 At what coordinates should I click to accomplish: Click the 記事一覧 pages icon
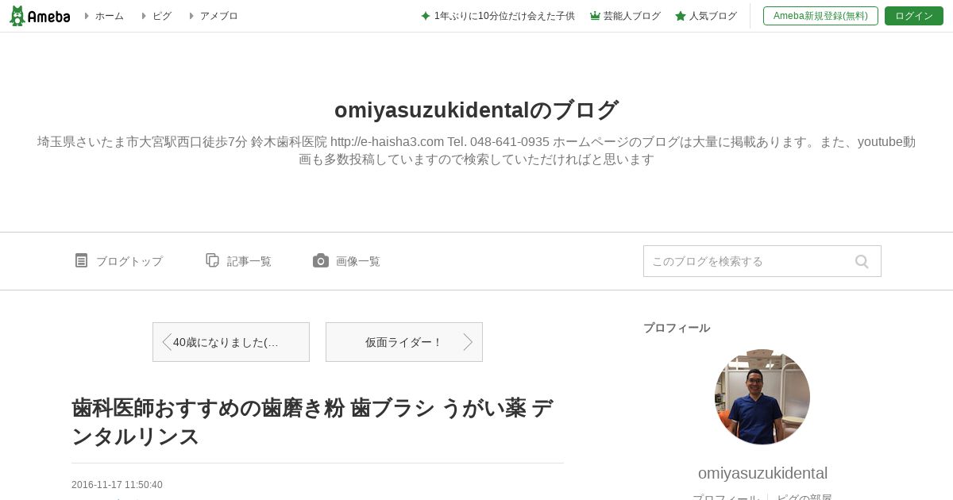click(212, 260)
